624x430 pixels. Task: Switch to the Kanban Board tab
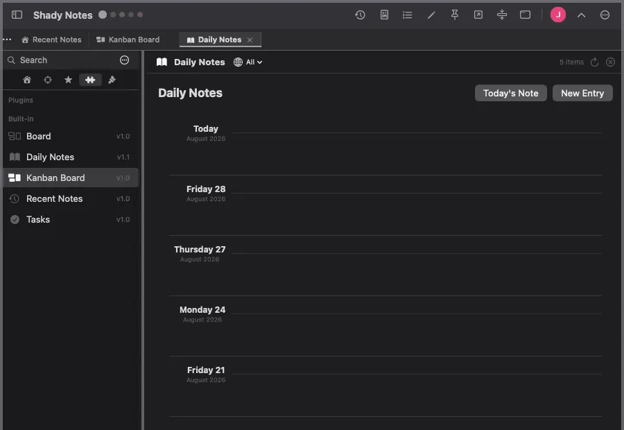[x=128, y=40]
